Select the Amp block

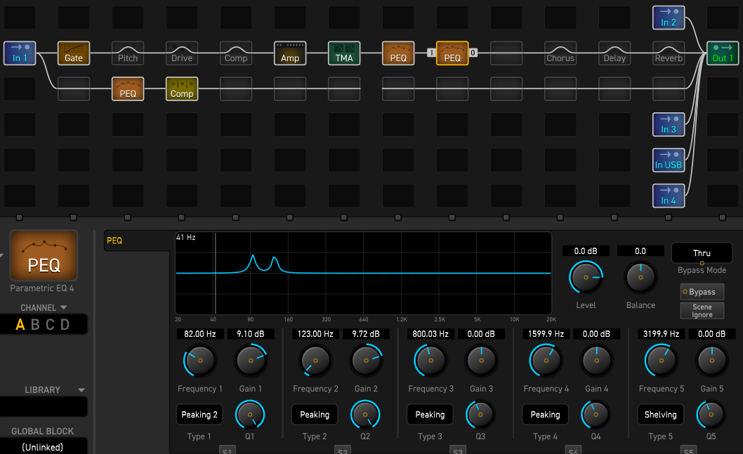[x=290, y=53]
